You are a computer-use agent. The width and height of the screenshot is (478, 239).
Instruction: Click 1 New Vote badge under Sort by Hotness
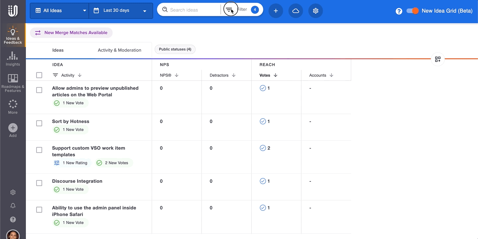pyautogui.click(x=70, y=129)
